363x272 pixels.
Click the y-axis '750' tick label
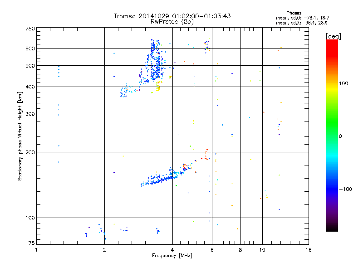point(30,29)
